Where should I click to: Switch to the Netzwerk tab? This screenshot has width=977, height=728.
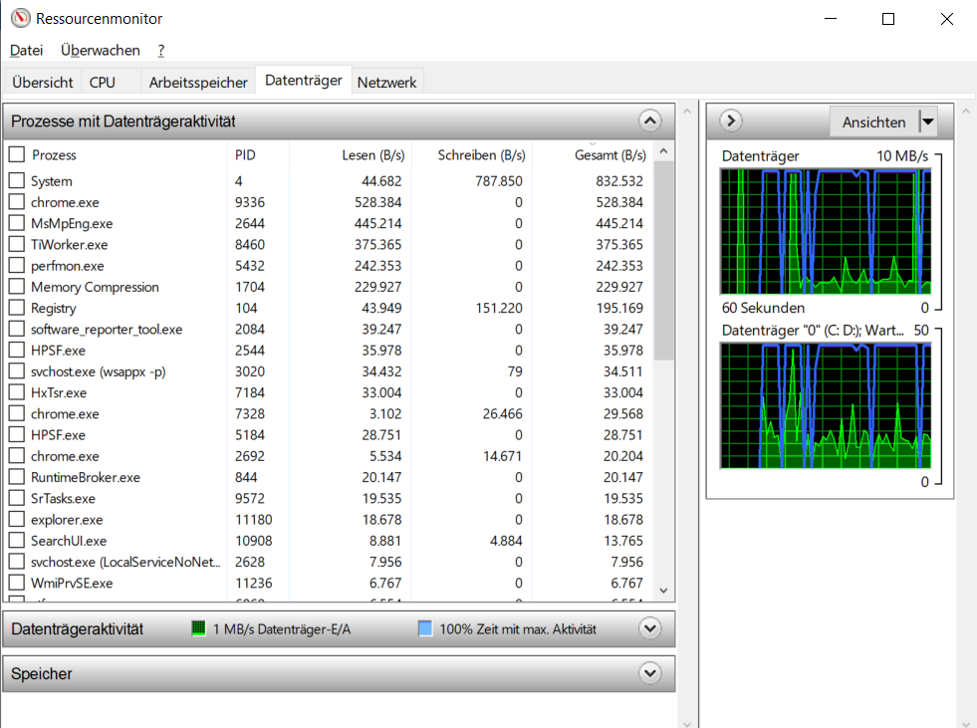(x=387, y=83)
